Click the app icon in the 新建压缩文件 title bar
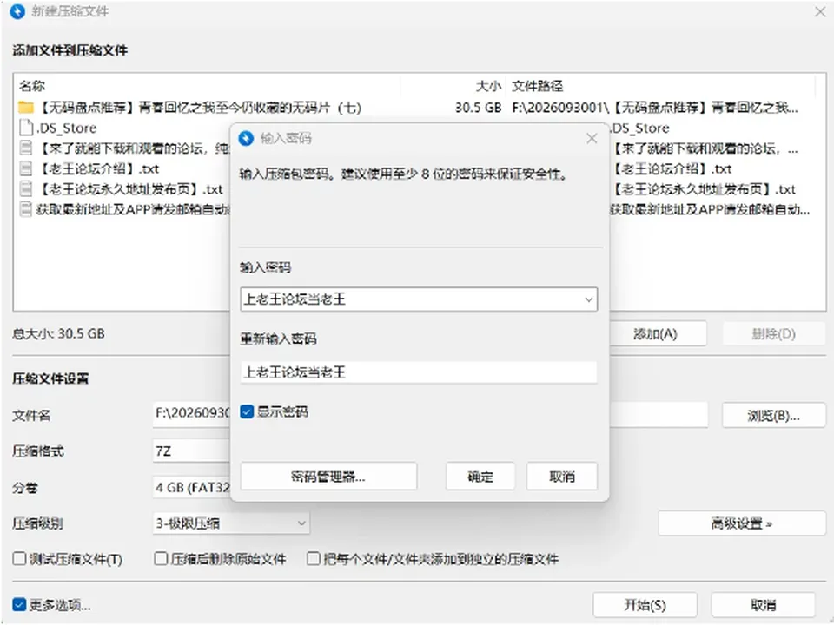 (17, 11)
